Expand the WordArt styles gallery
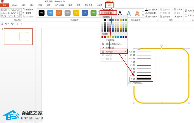194x123 pixels. 143,16
